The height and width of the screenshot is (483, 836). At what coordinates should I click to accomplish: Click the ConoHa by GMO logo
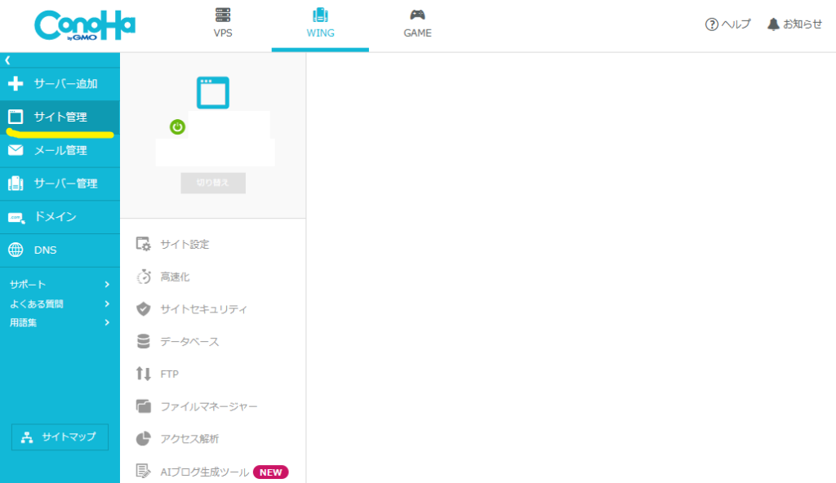(x=85, y=25)
